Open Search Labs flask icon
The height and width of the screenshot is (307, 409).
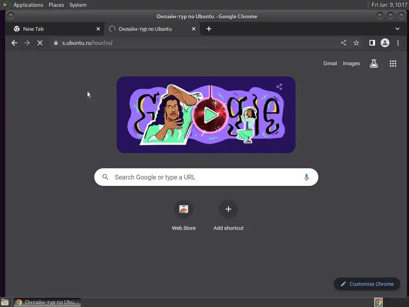click(x=374, y=64)
